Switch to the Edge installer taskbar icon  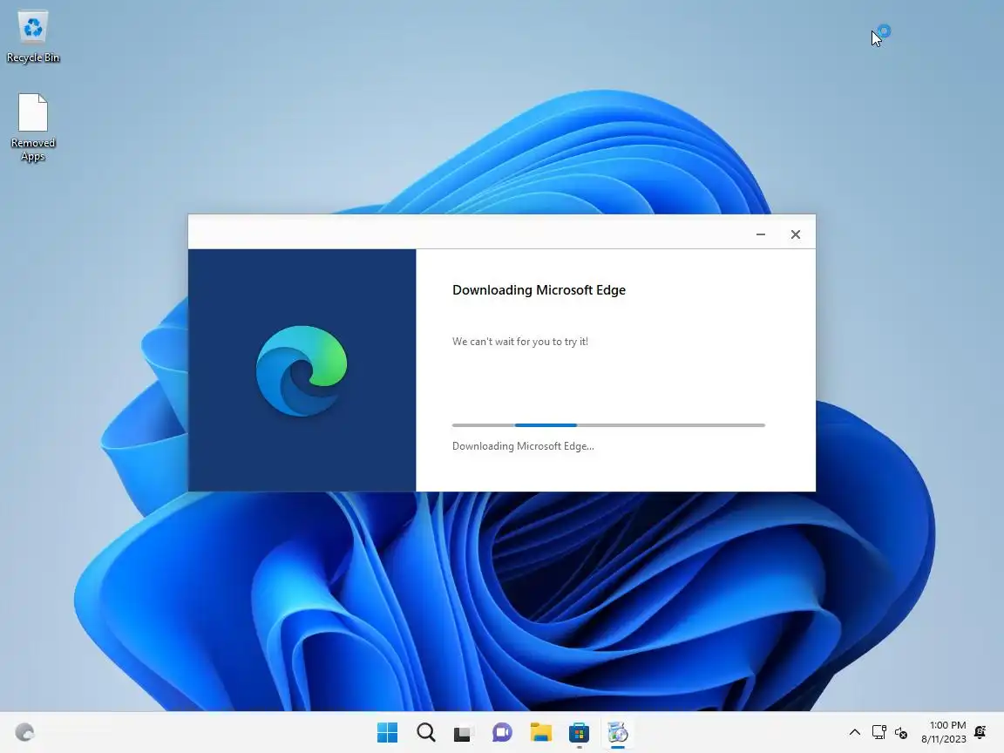[x=617, y=732]
